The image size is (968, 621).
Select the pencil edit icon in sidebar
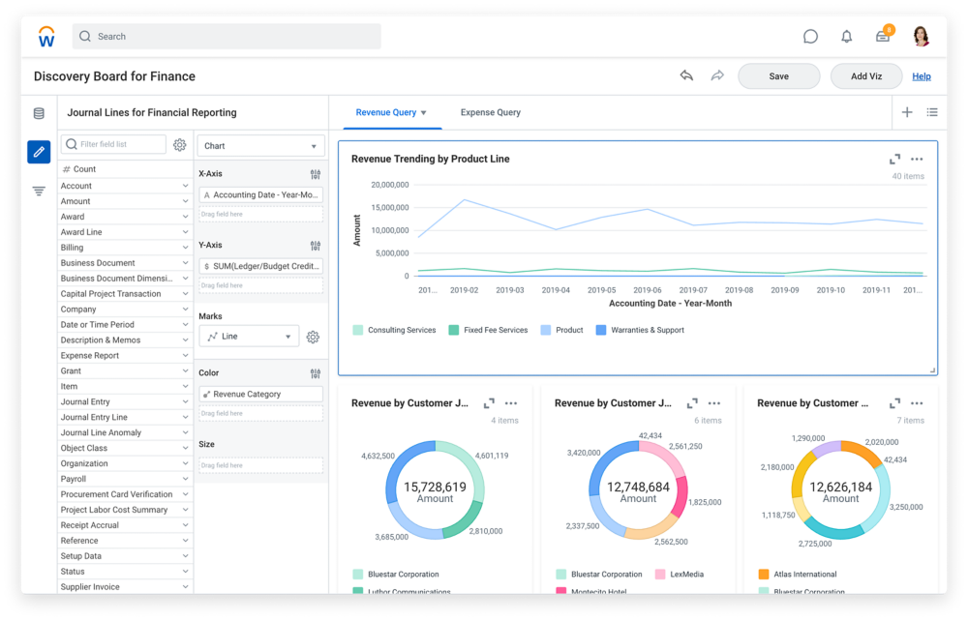[39, 152]
